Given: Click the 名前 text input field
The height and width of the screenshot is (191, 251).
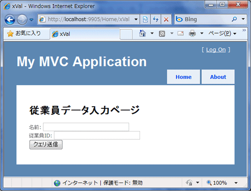Looking at the screenshot, I should [x=86, y=127].
